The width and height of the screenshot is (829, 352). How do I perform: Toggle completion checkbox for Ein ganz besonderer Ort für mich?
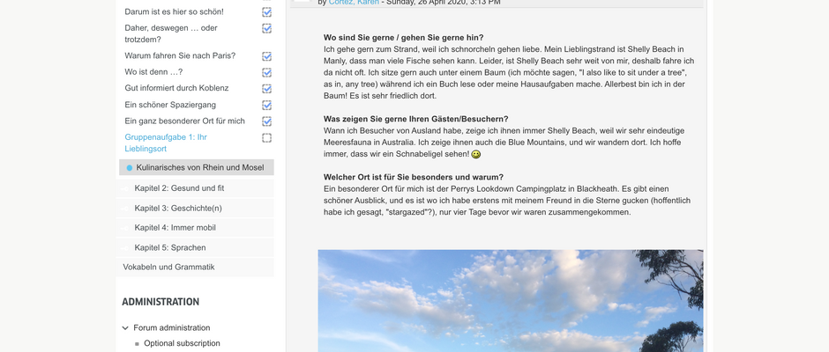coord(267,121)
